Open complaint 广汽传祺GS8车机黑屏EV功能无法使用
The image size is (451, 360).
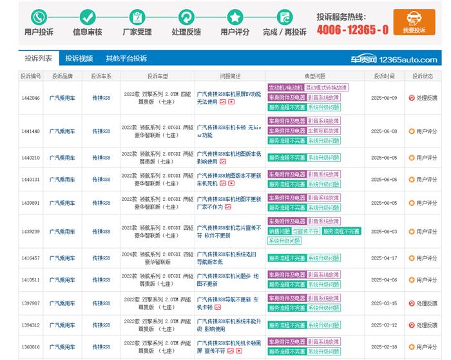229,98
